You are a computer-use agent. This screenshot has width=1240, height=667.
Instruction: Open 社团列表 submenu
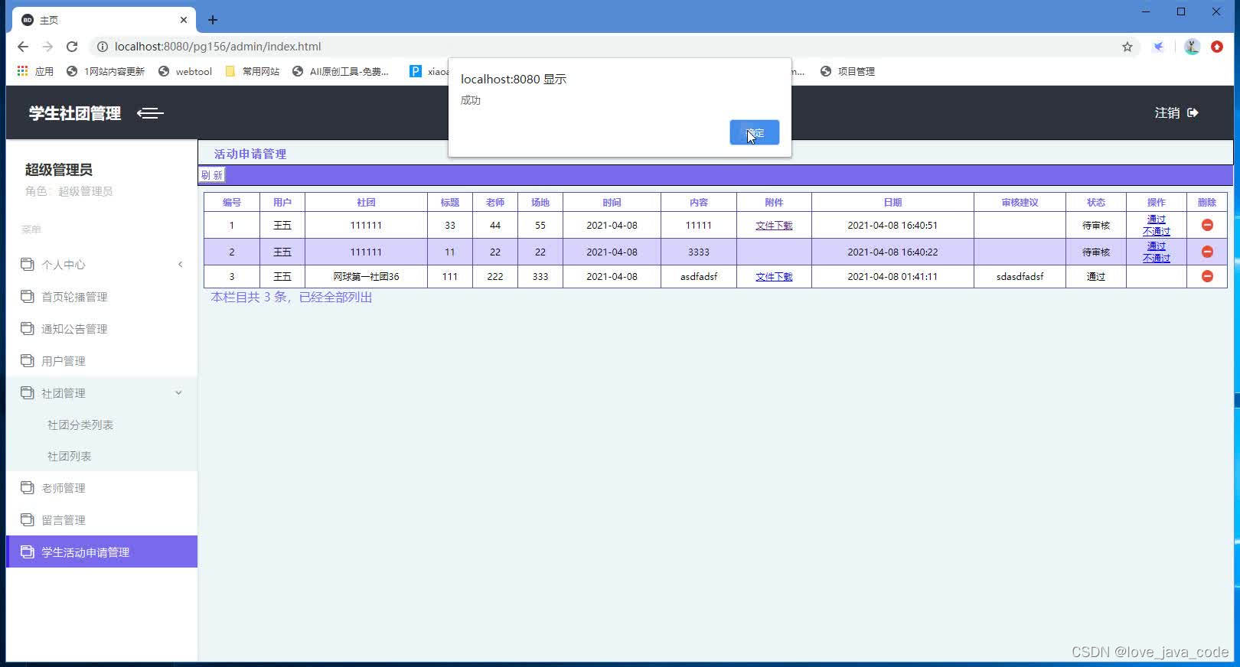pos(69,456)
